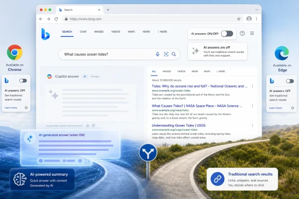Viewport: 299px width, 199px height.
Task: Click 'AI-generated answer (when ON)' heading
Action: (62, 135)
